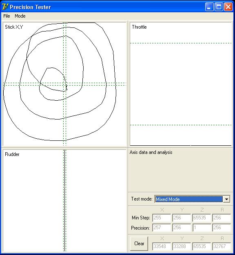Click the R axis value field 32767
The image size is (235, 255).
click(x=222, y=246)
